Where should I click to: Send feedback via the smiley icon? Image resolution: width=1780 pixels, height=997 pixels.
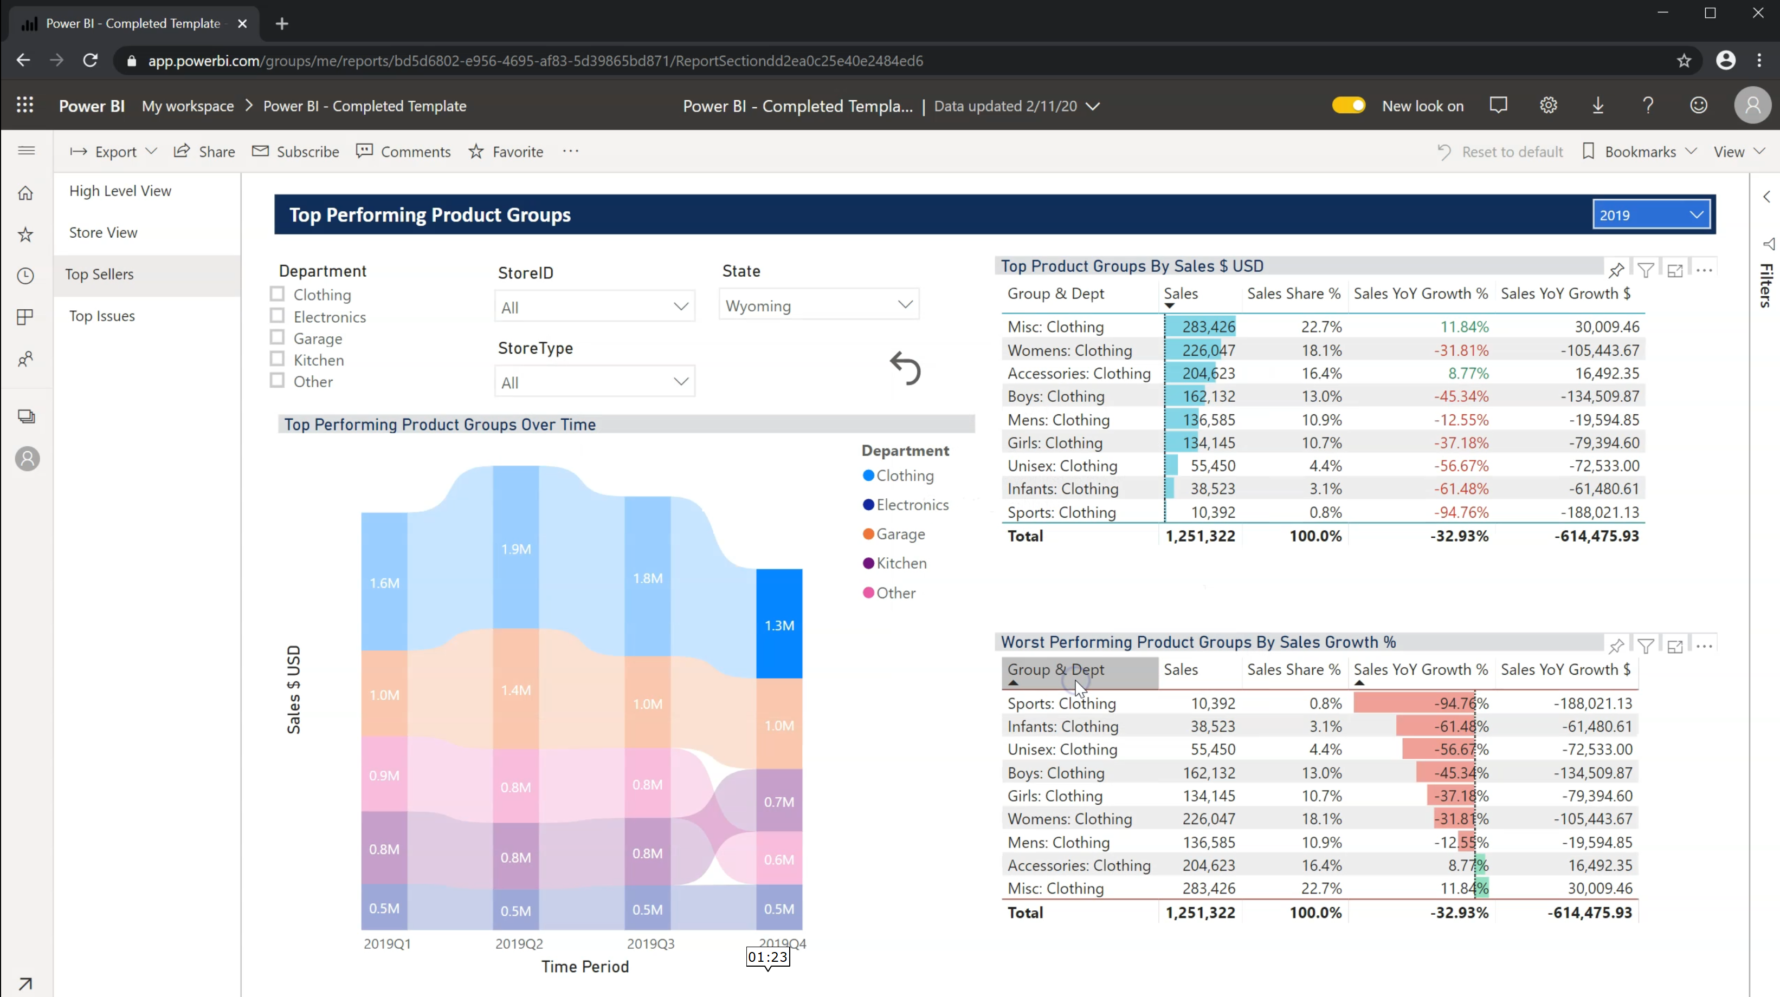click(x=1699, y=105)
